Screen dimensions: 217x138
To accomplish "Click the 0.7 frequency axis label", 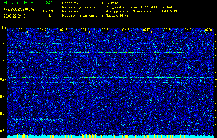I will point(3,114).
